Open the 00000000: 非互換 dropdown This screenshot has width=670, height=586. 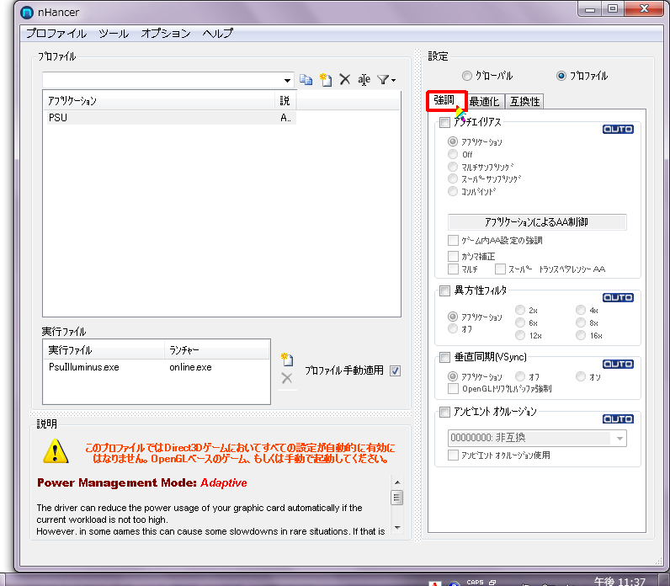pyautogui.click(x=537, y=438)
